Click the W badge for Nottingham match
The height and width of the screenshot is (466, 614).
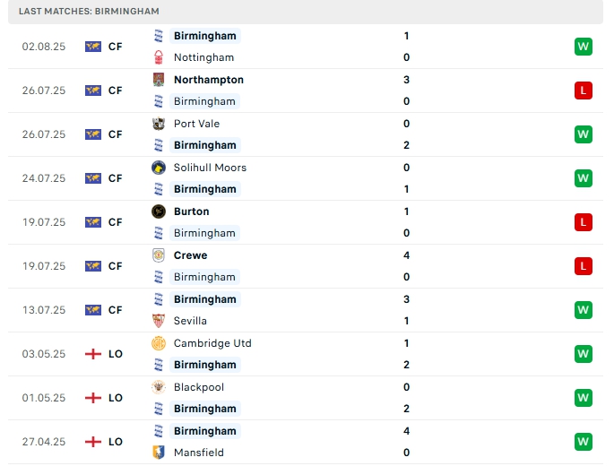pyautogui.click(x=584, y=47)
